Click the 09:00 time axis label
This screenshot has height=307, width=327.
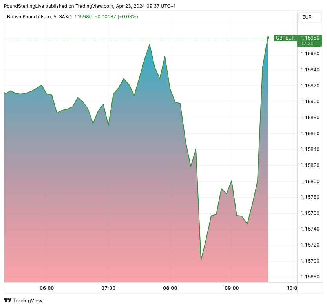tap(232, 288)
